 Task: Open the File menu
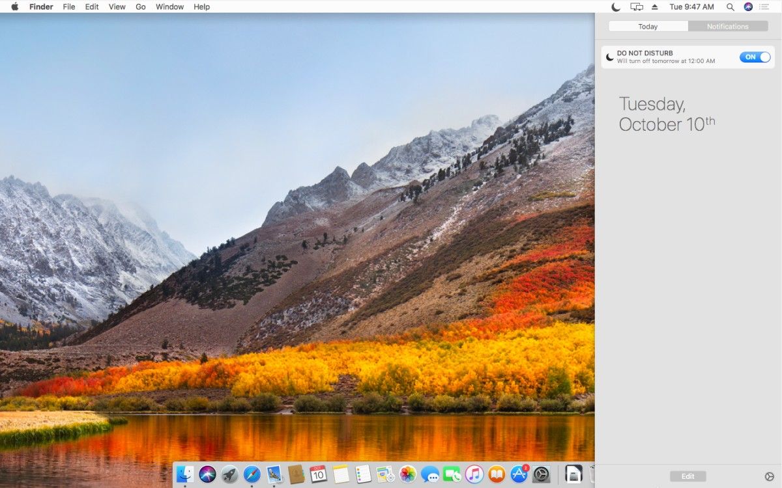69,7
